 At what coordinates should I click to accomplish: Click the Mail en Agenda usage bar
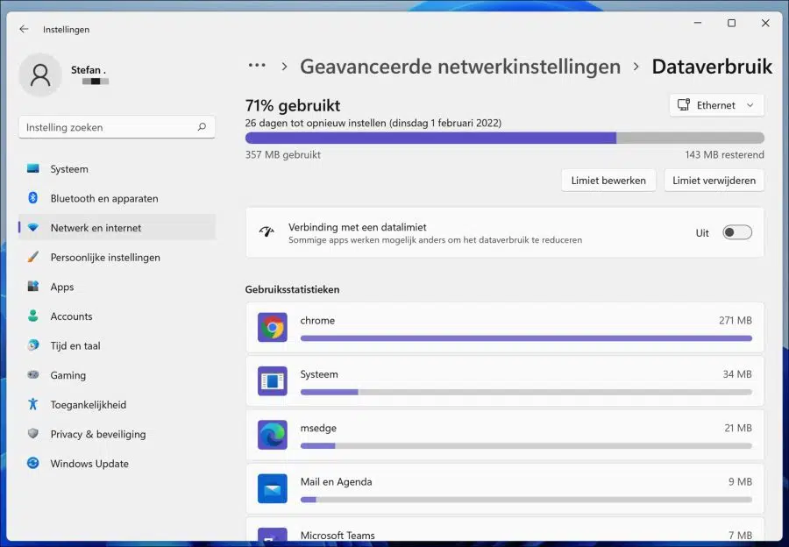(x=526, y=500)
